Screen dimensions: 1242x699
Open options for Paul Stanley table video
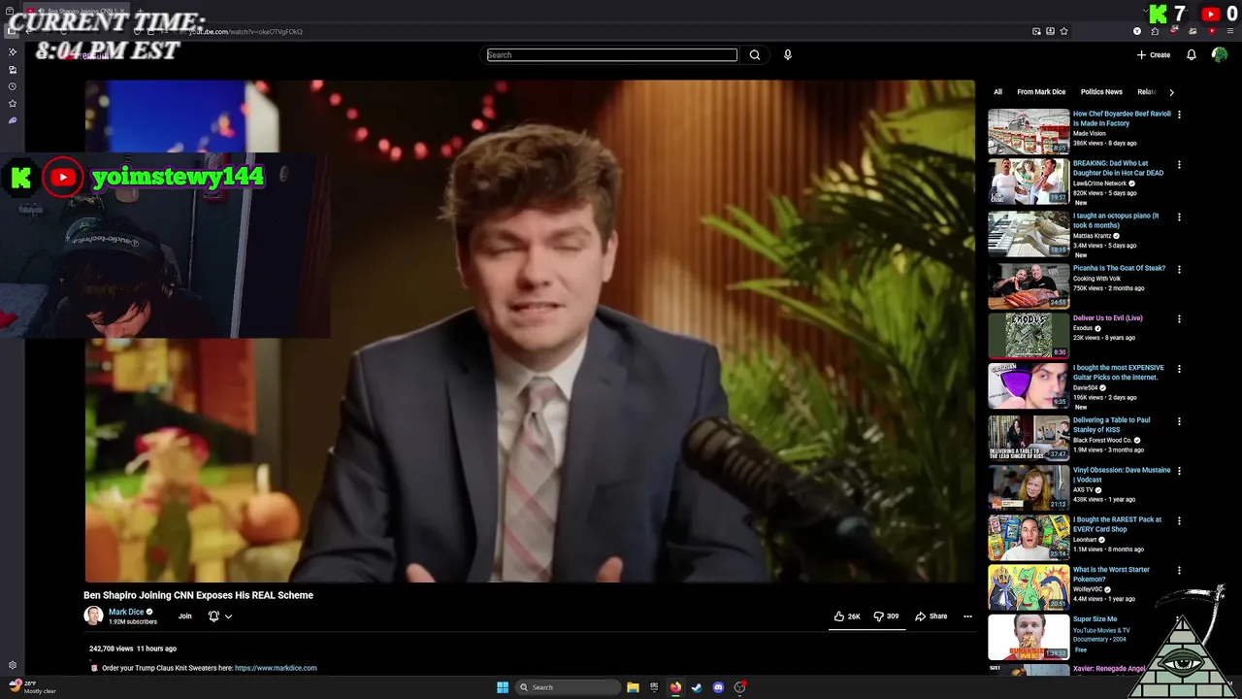(x=1179, y=421)
